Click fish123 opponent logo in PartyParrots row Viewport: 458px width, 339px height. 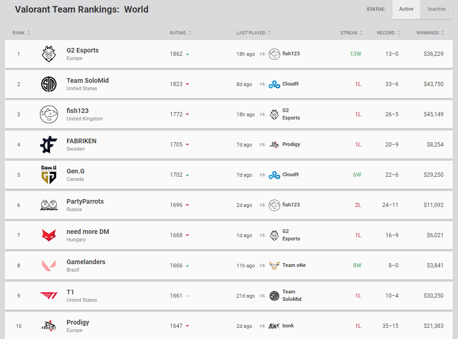pyautogui.click(x=274, y=205)
